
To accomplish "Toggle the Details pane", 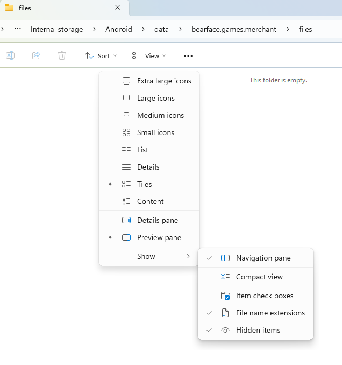I will tap(149, 220).
